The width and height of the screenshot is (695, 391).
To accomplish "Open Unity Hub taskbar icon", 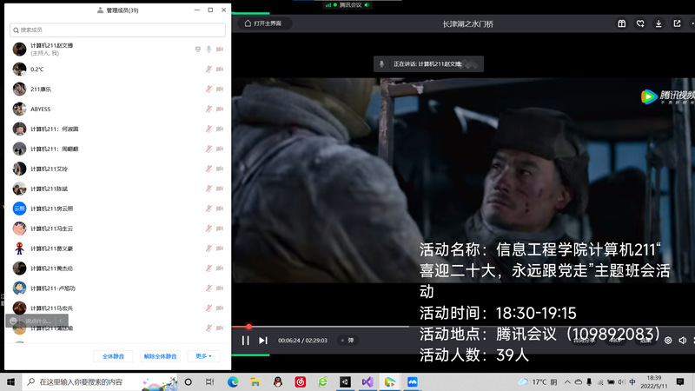I will pos(345,381).
